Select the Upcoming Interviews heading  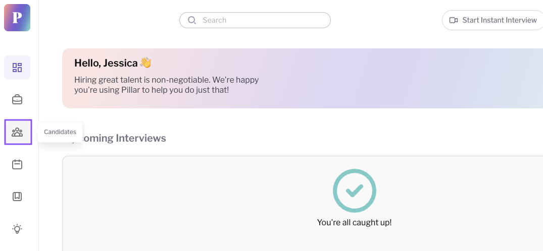click(118, 138)
